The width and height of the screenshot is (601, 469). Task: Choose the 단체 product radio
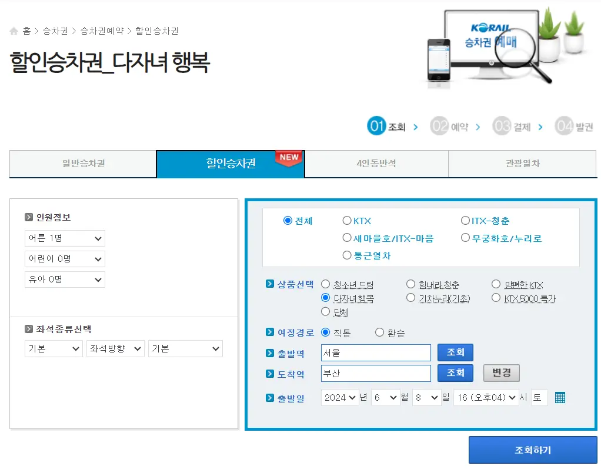click(x=325, y=311)
